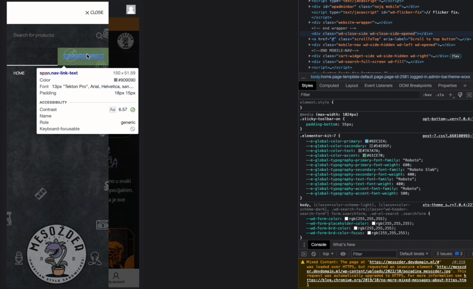Image resolution: width=473 pixels, height=289 pixels.
Task: Click the user avatar in the admin bar
Action: point(131,9)
